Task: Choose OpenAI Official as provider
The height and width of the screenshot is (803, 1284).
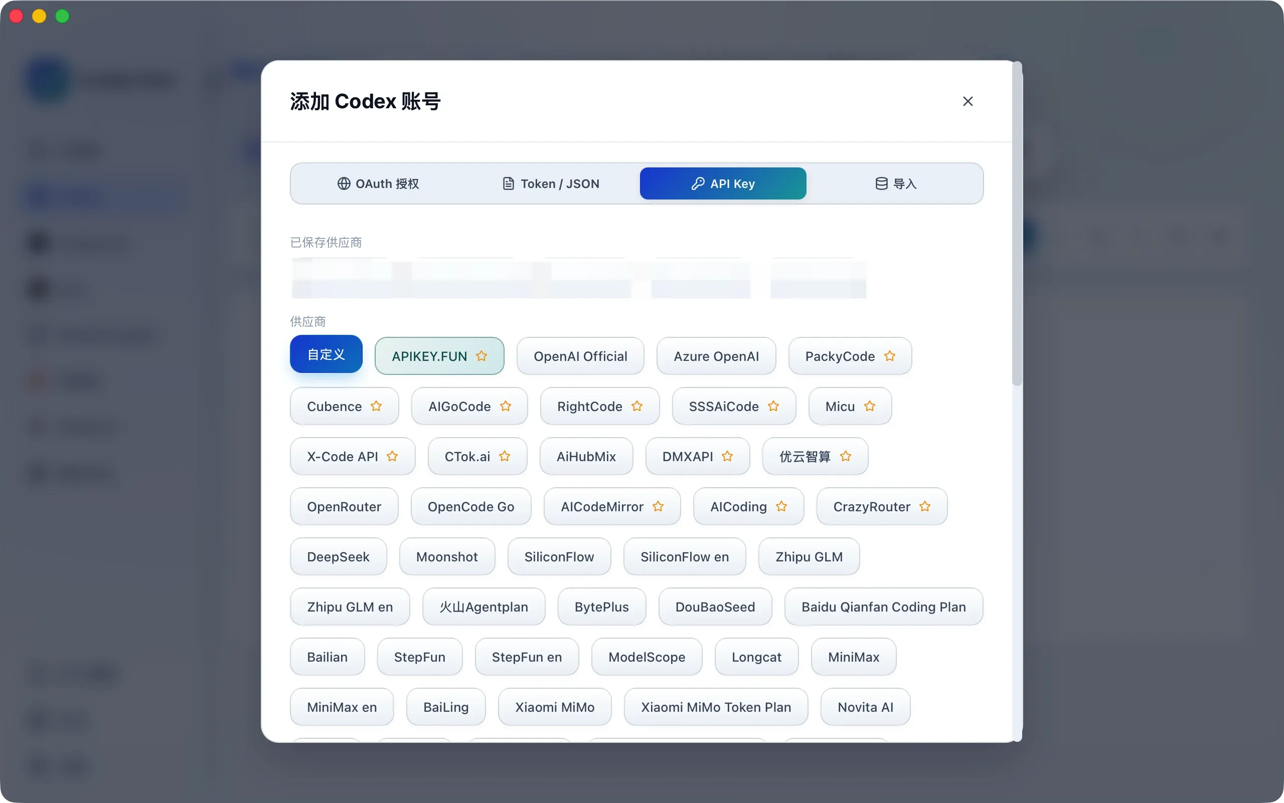Action: pos(580,356)
